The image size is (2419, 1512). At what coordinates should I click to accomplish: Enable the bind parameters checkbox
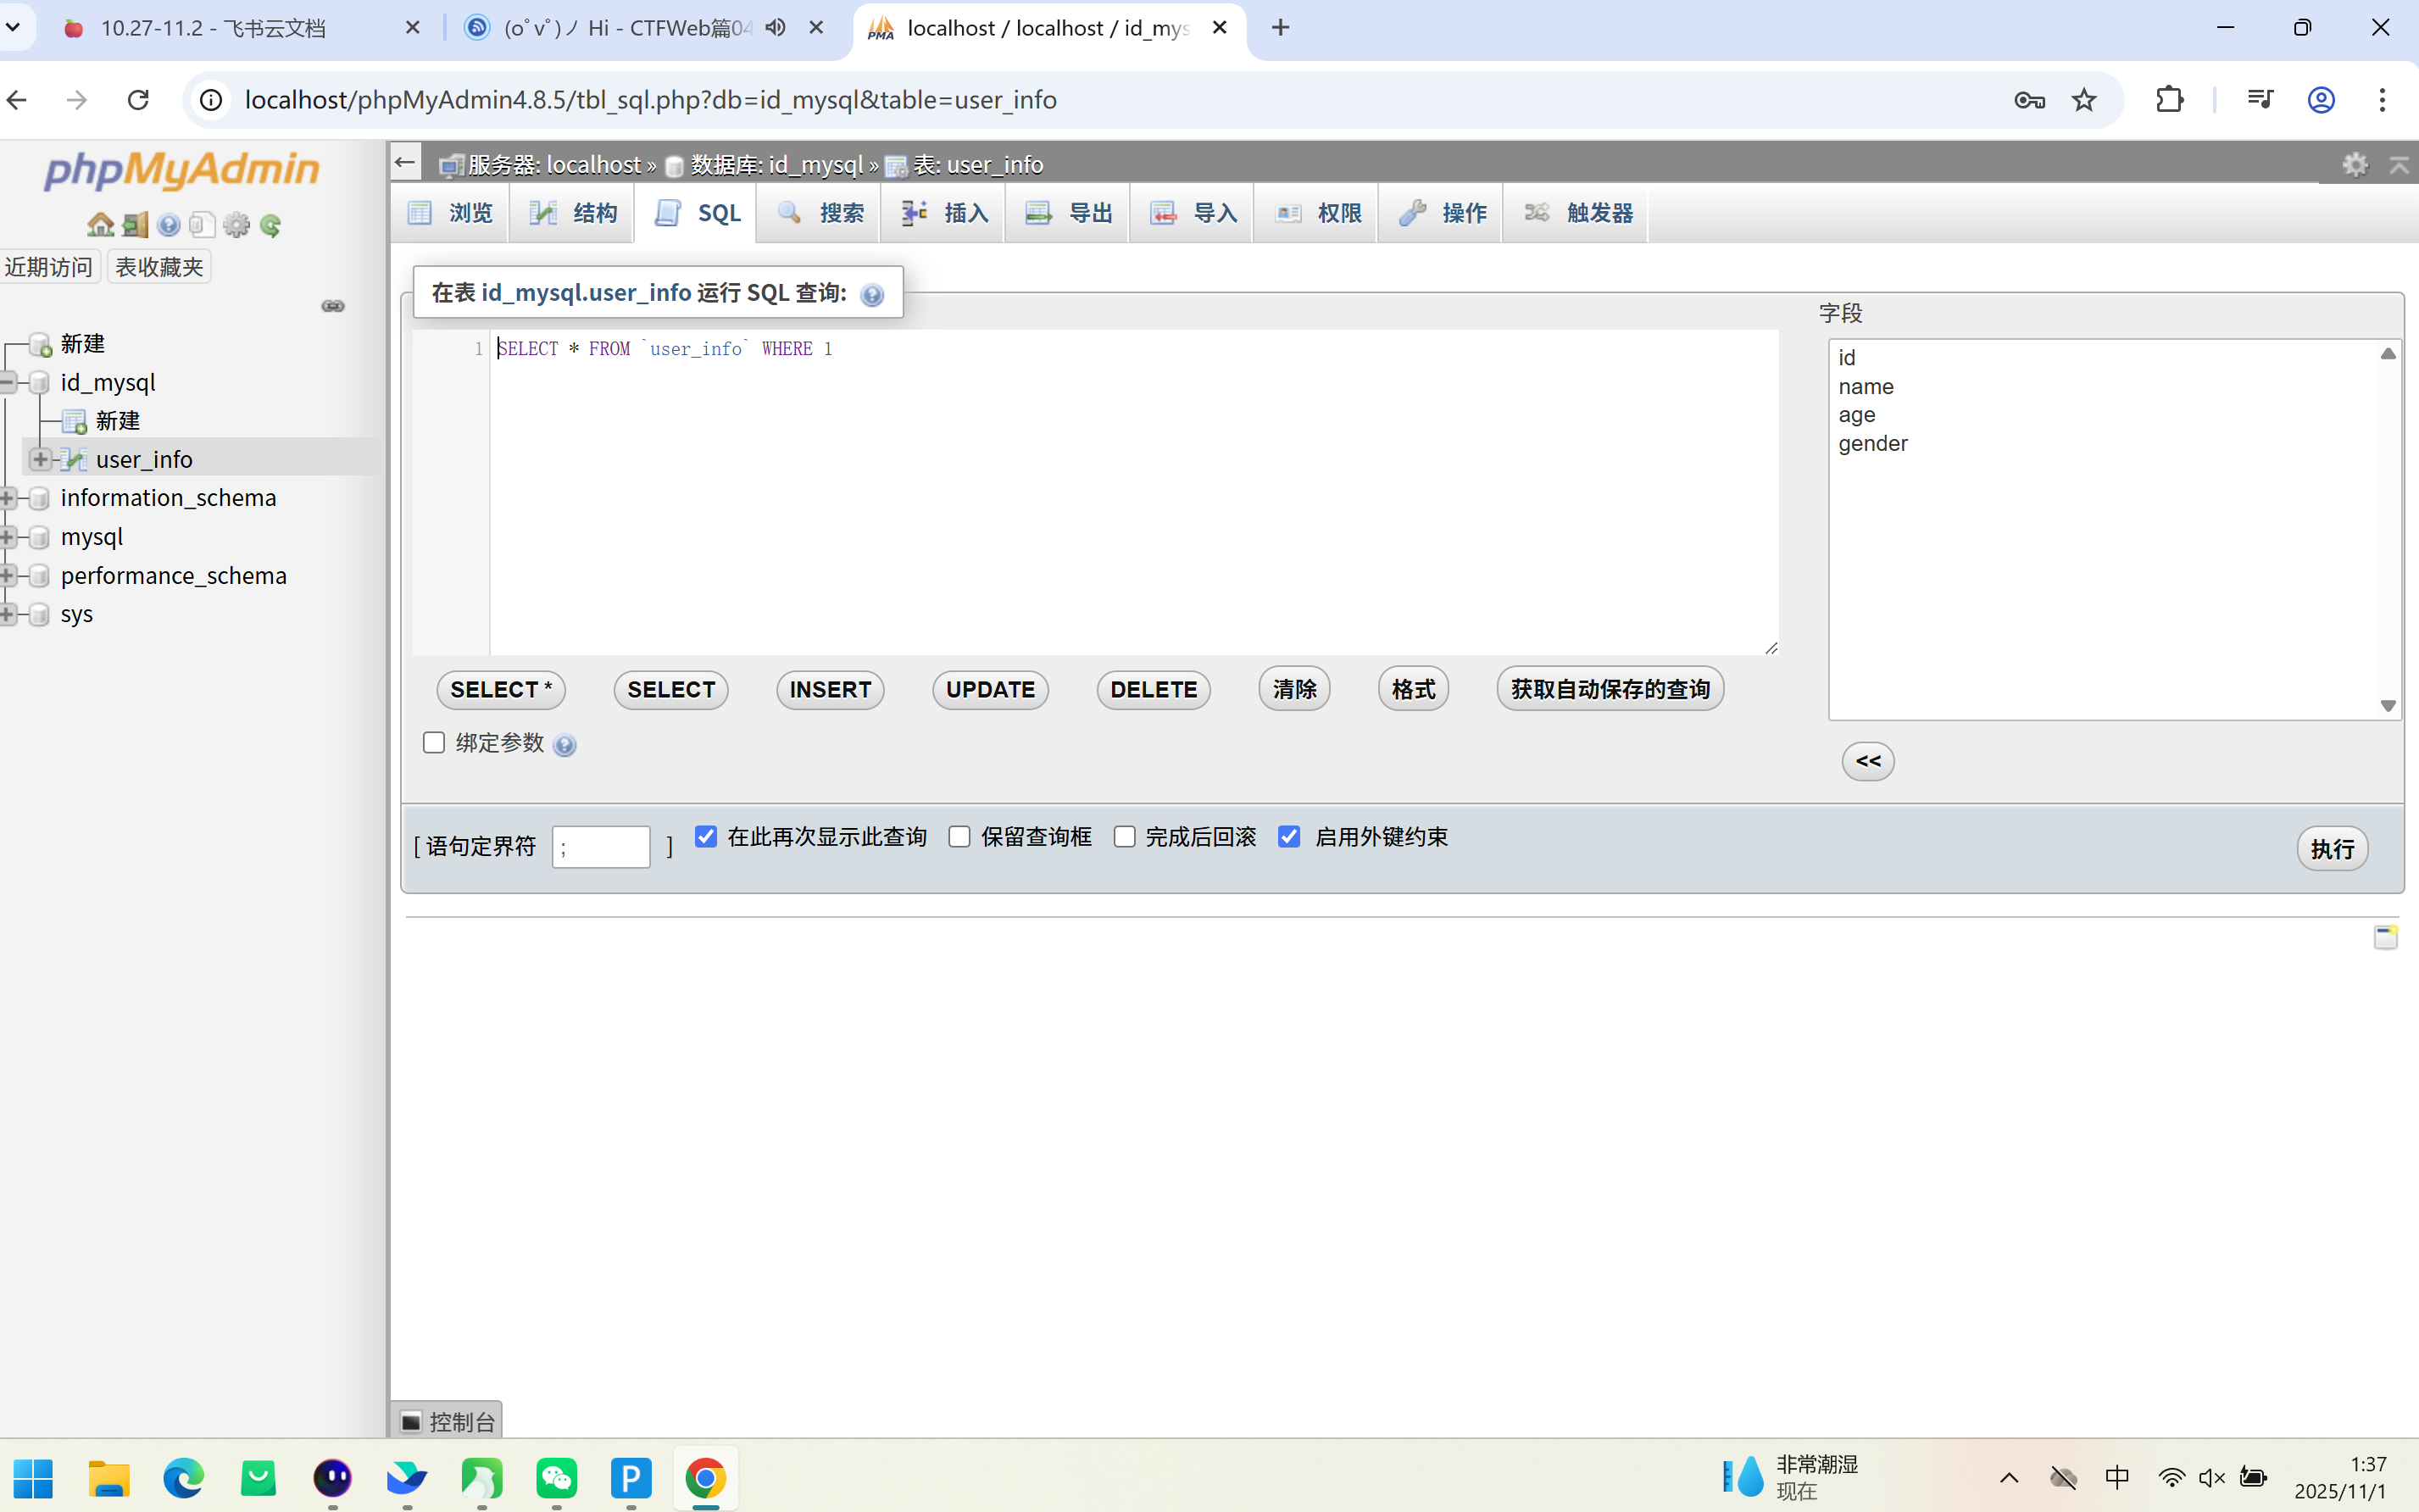coord(434,743)
